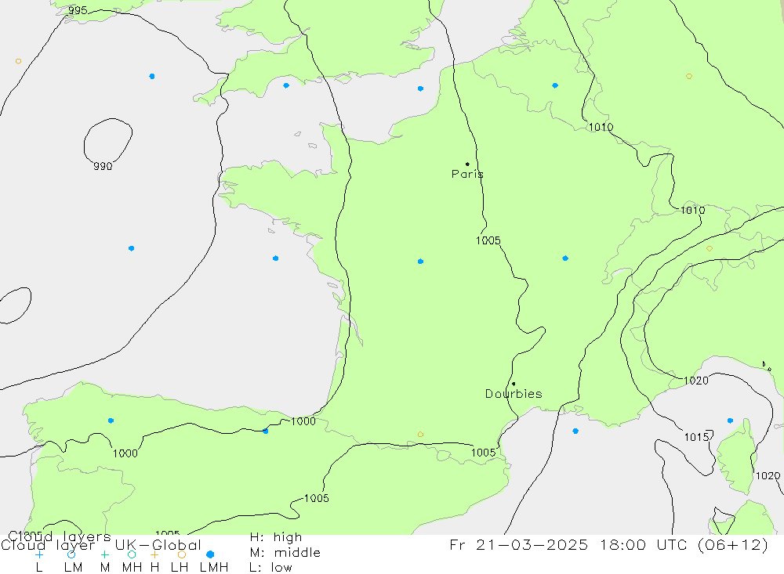Click the orange cloud circle over the Pyrenees
The width and height of the screenshot is (784, 574).
tap(420, 434)
